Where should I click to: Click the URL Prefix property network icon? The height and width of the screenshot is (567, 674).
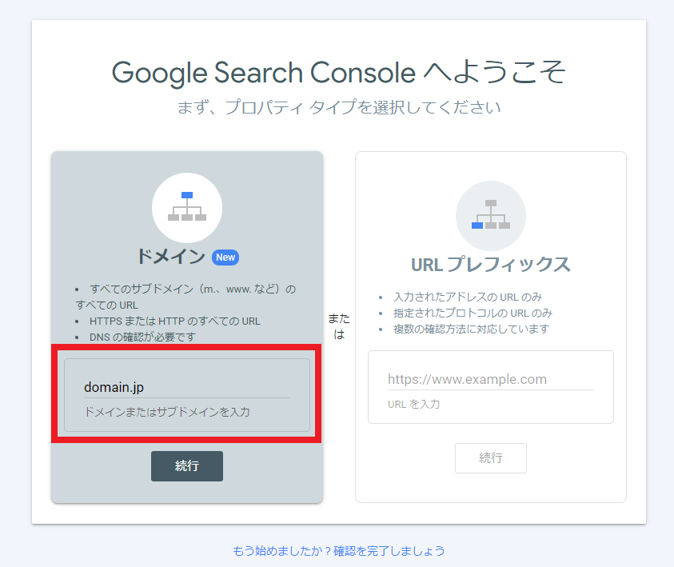tap(490, 215)
